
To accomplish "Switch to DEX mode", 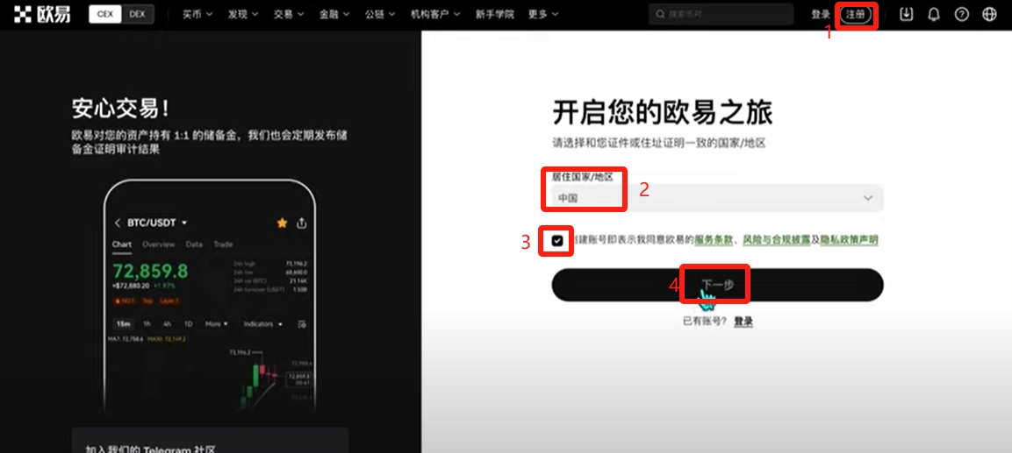I will click(138, 14).
